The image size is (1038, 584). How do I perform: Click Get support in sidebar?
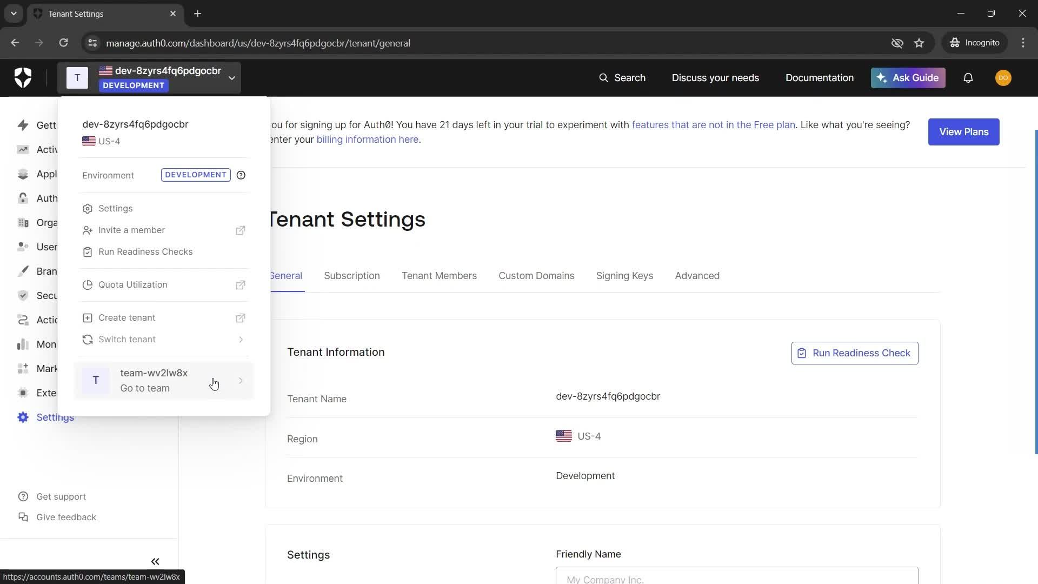pyautogui.click(x=52, y=497)
